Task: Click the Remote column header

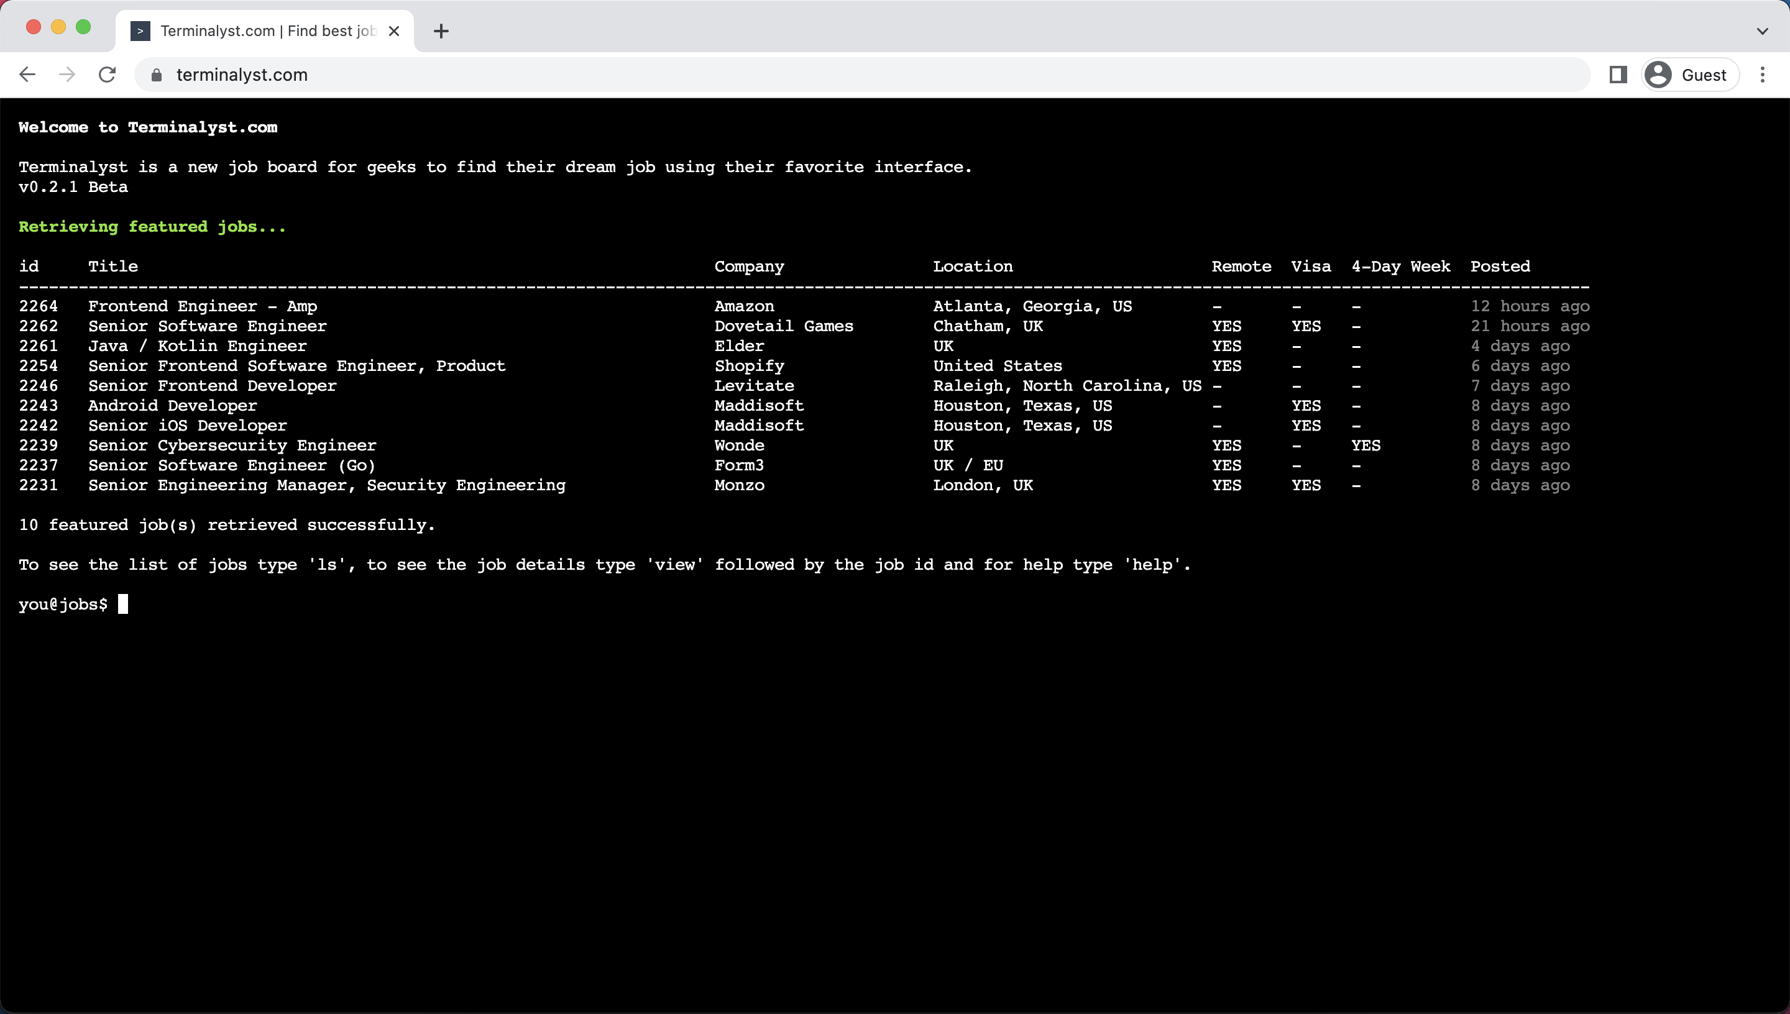Action: 1242,266
